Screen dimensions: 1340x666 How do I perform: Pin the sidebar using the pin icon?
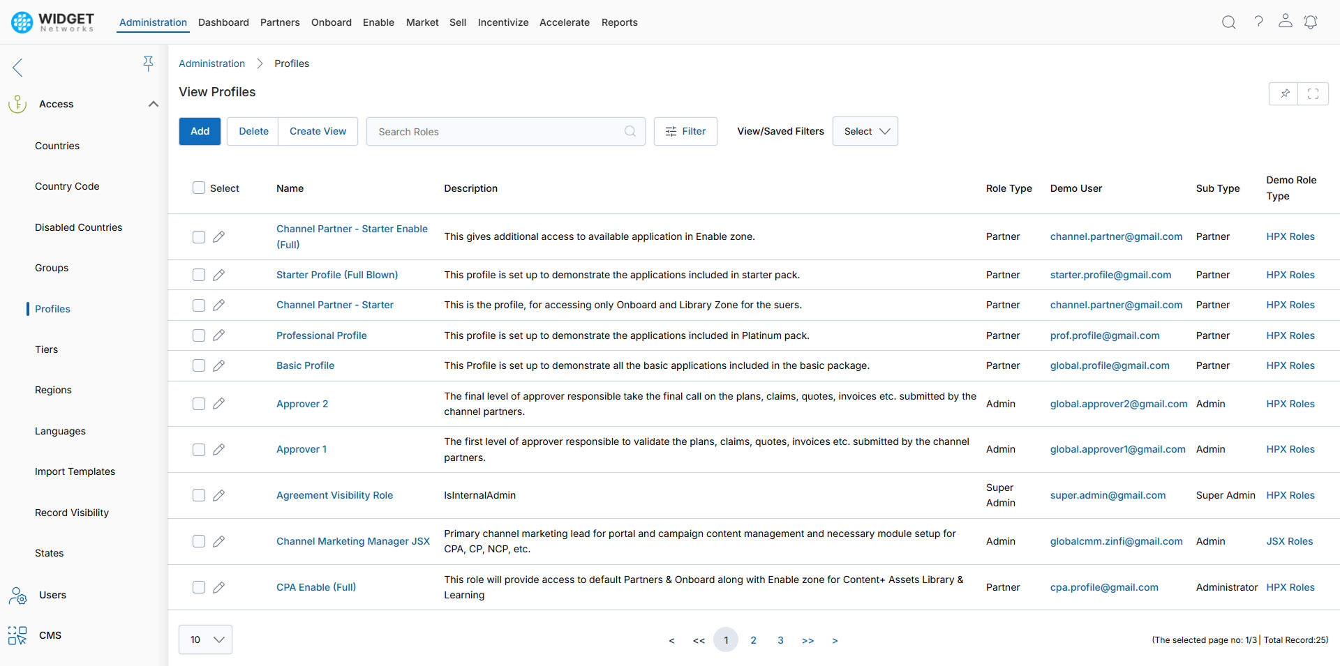pyautogui.click(x=149, y=63)
